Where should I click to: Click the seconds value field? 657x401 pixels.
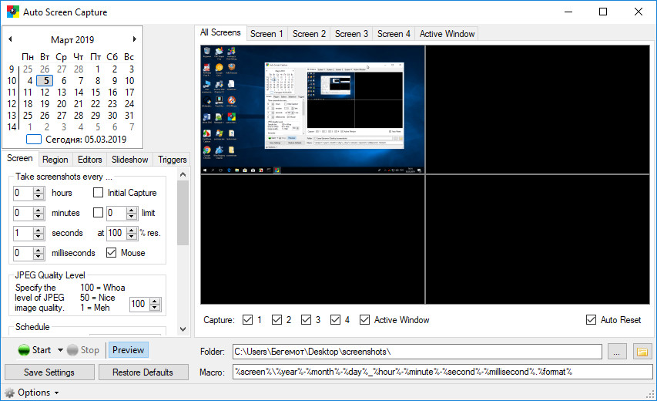[23, 233]
